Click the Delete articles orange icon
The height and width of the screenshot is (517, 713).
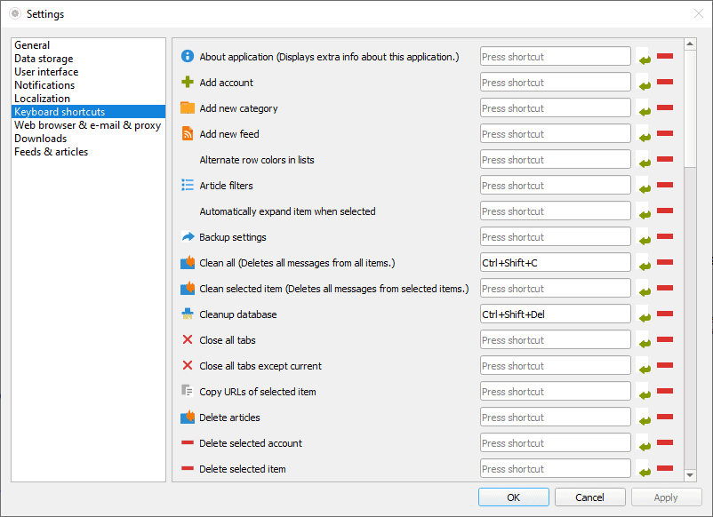point(187,417)
